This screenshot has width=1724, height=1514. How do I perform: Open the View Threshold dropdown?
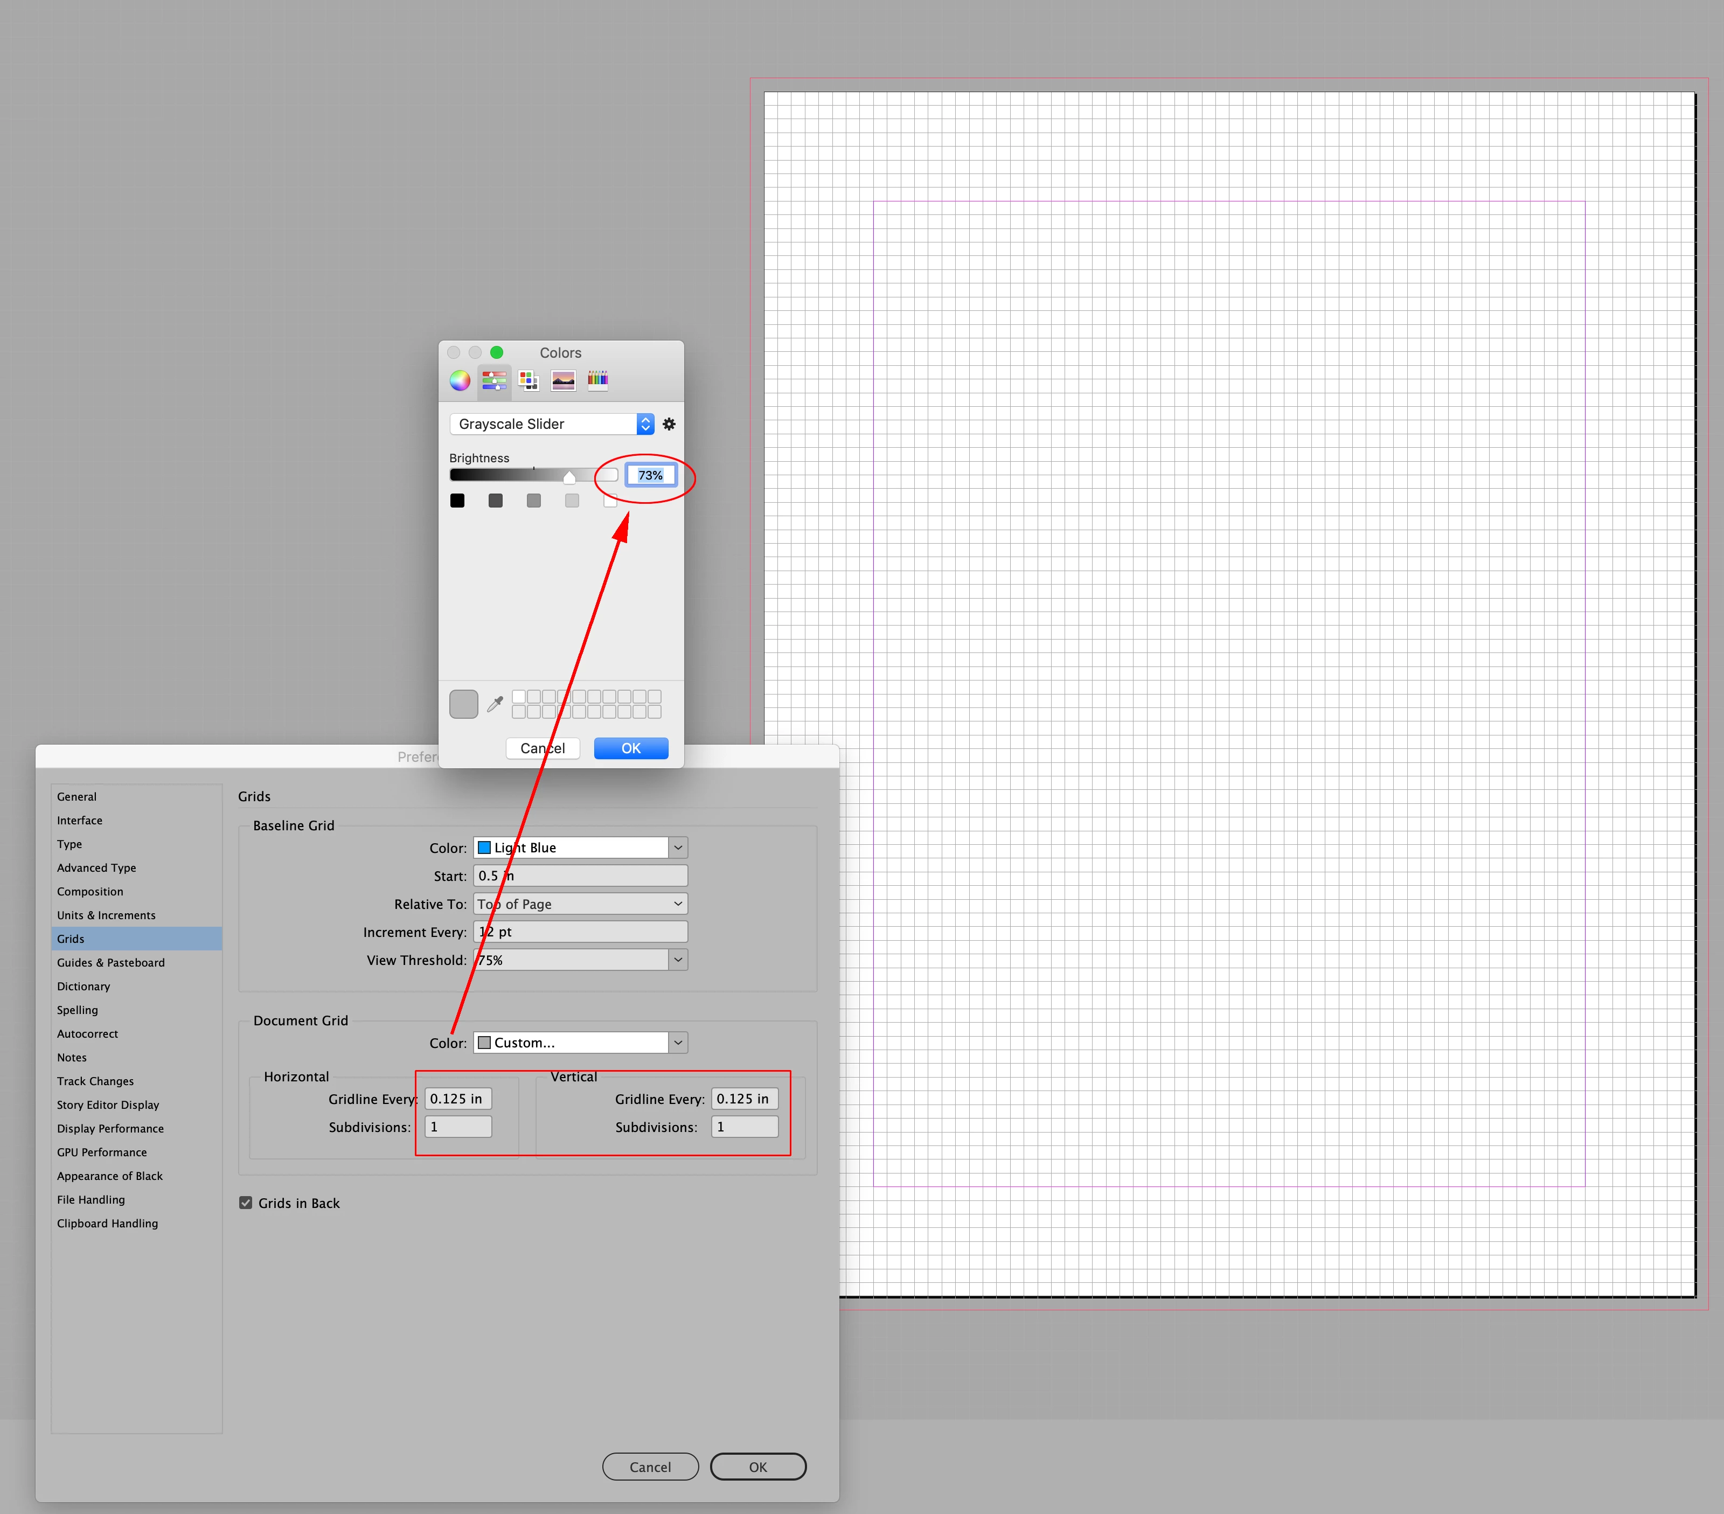[678, 960]
